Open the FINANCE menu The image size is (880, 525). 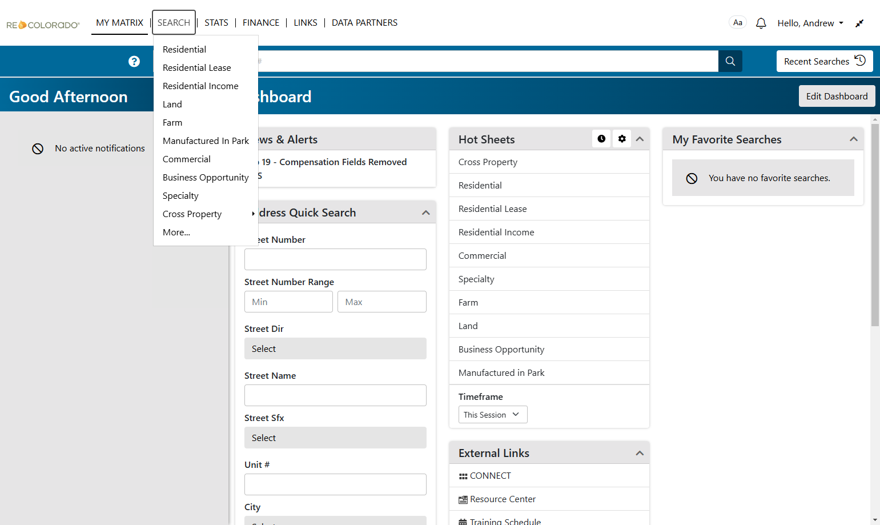261,22
